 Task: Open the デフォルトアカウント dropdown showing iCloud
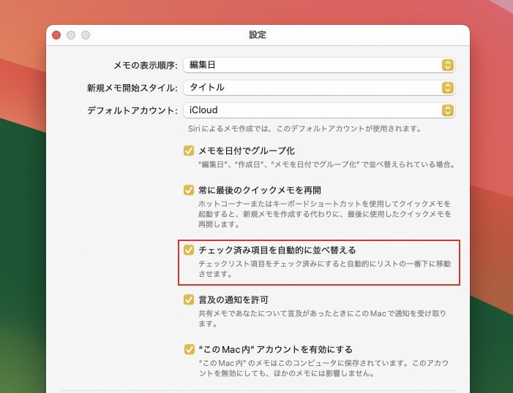(319, 110)
